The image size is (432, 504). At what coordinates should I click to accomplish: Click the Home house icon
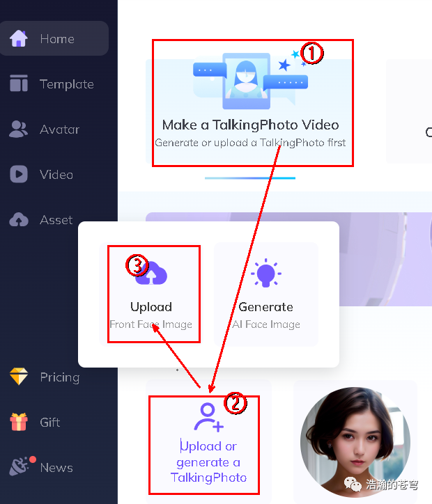19,38
